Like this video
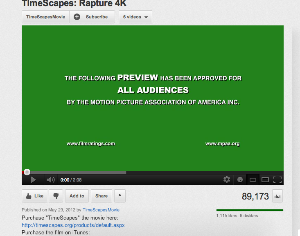The width and height of the screenshot is (300, 236). click(35, 196)
